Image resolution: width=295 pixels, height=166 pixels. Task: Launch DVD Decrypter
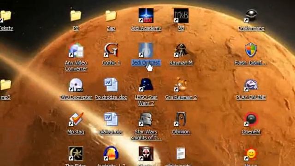(x=76, y=85)
